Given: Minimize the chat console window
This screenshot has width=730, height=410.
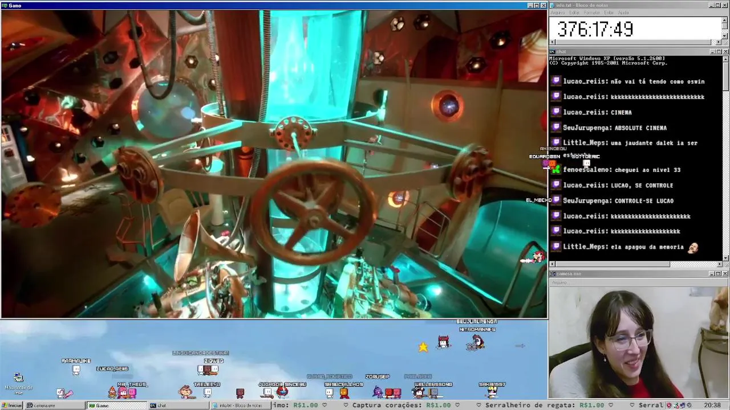Looking at the screenshot, I should [712, 52].
